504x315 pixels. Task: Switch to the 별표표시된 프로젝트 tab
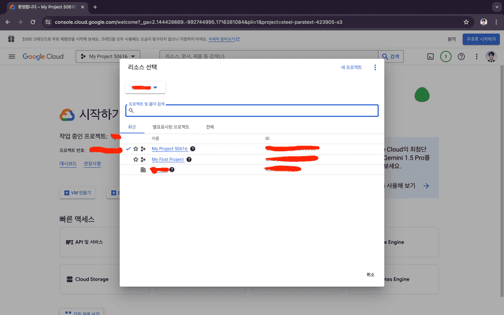coord(171,127)
